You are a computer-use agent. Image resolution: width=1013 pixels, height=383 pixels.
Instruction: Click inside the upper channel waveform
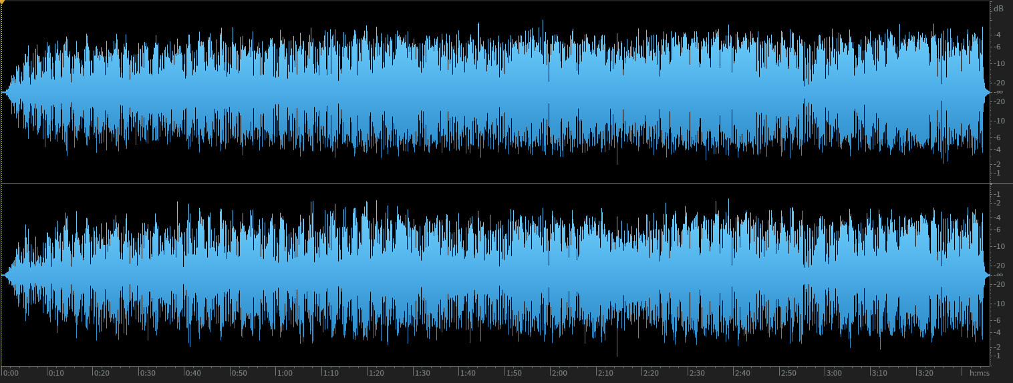[495, 92]
